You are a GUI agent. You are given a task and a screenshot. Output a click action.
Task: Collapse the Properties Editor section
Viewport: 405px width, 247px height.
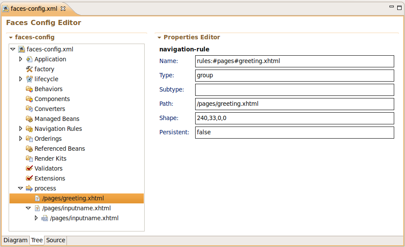tap(159, 38)
